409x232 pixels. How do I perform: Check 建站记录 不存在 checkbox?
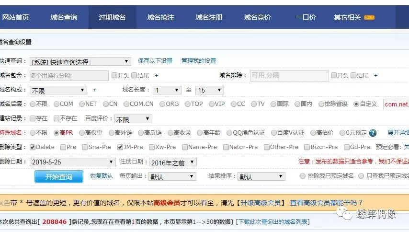tap(57, 118)
